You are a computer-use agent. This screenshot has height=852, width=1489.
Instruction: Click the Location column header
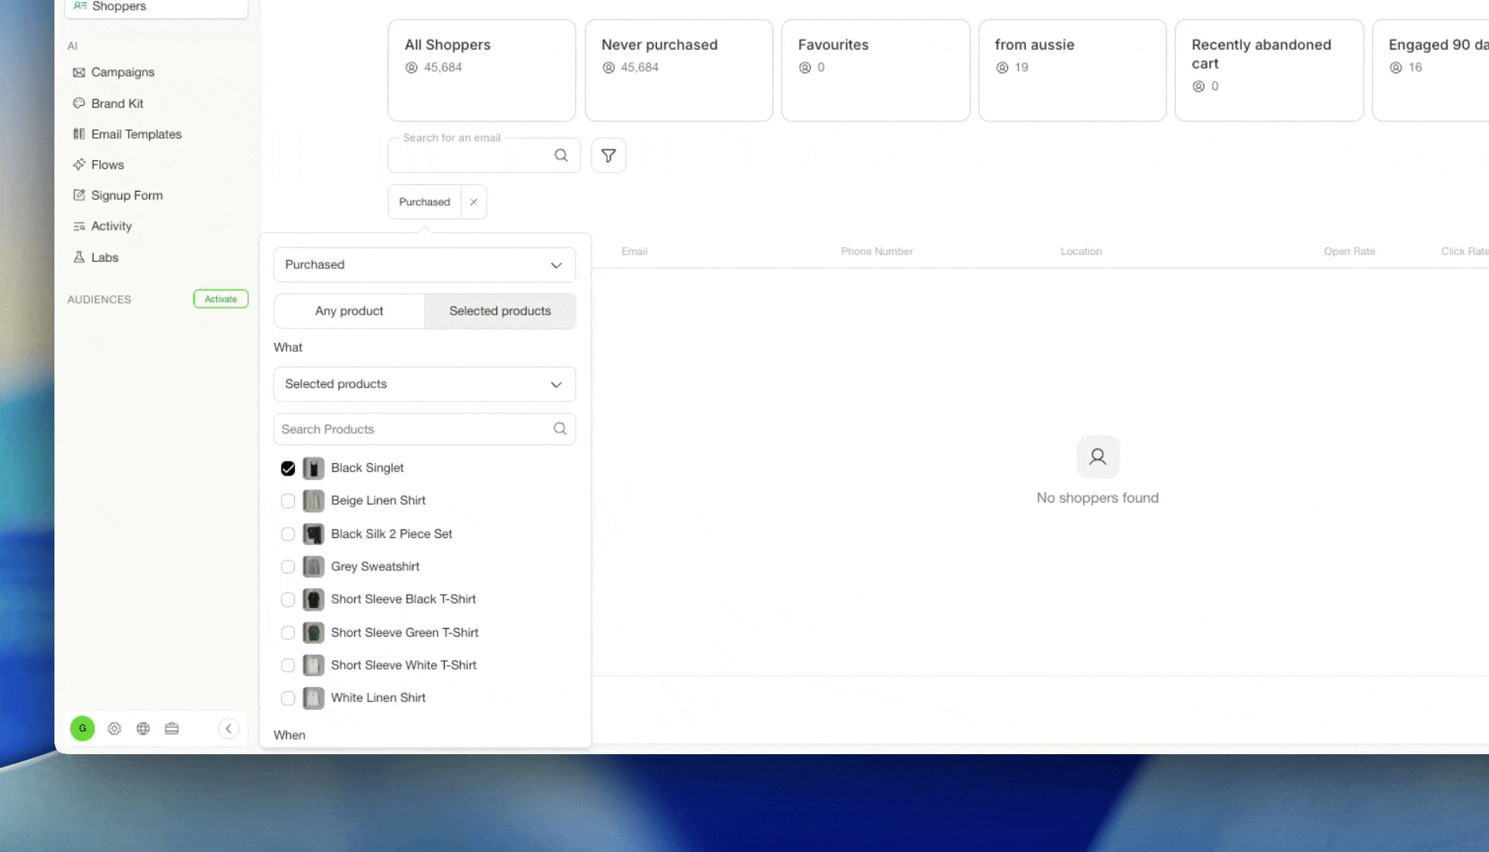[1080, 252]
